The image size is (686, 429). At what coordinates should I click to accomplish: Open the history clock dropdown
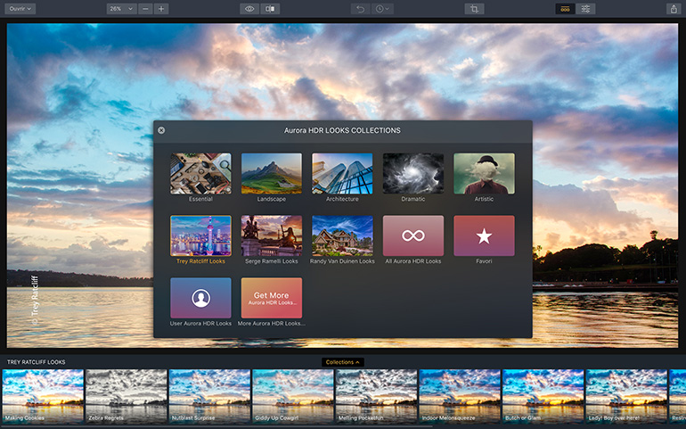382,8
